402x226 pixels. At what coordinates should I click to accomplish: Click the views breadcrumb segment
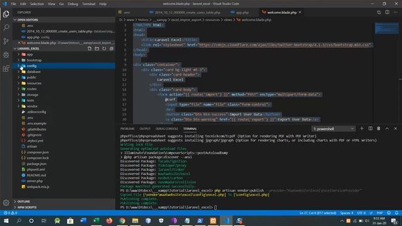pyautogui.click(x=227, y=19)
